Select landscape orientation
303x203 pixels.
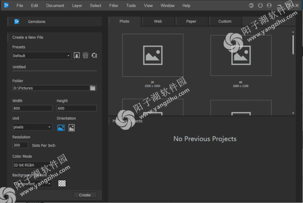(61, 128)
